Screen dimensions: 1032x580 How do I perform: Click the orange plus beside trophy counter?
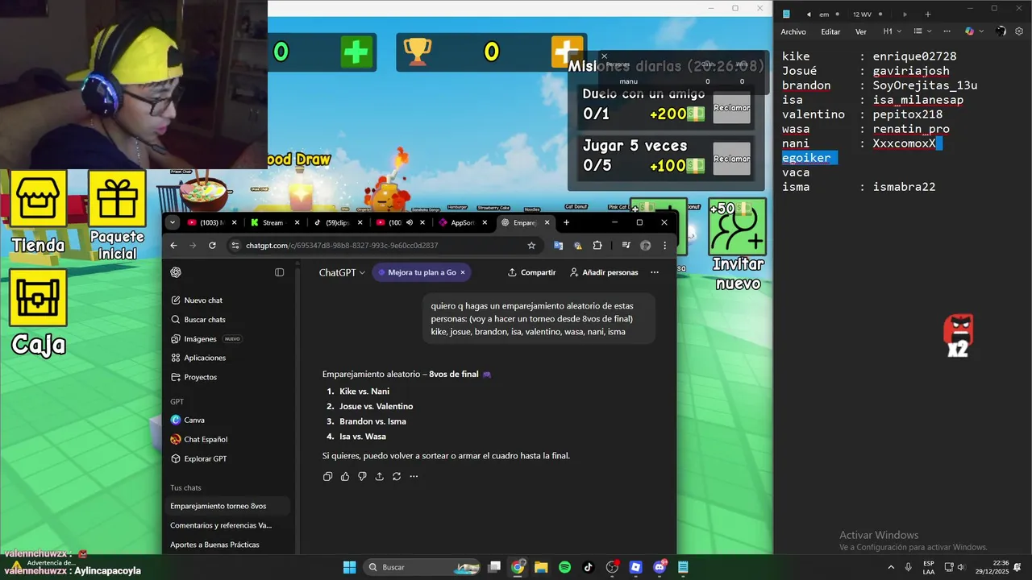pyautogui.click(x=567, y=52)
